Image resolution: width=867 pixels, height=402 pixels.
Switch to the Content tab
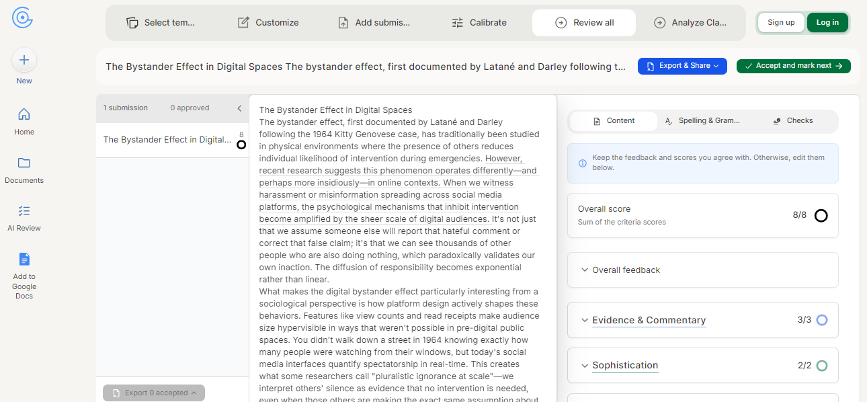click(614, 121)
